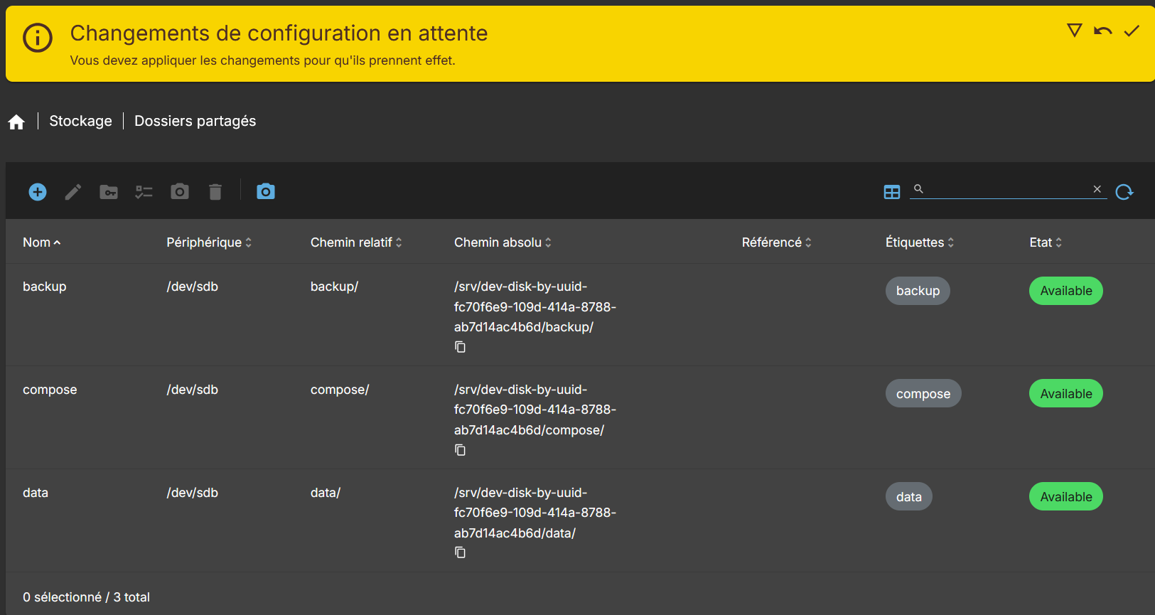The height and width of the screenshot is (615, 1155).
Task: Click absolute path ending in data/
Action: click(x=535, y=513)
